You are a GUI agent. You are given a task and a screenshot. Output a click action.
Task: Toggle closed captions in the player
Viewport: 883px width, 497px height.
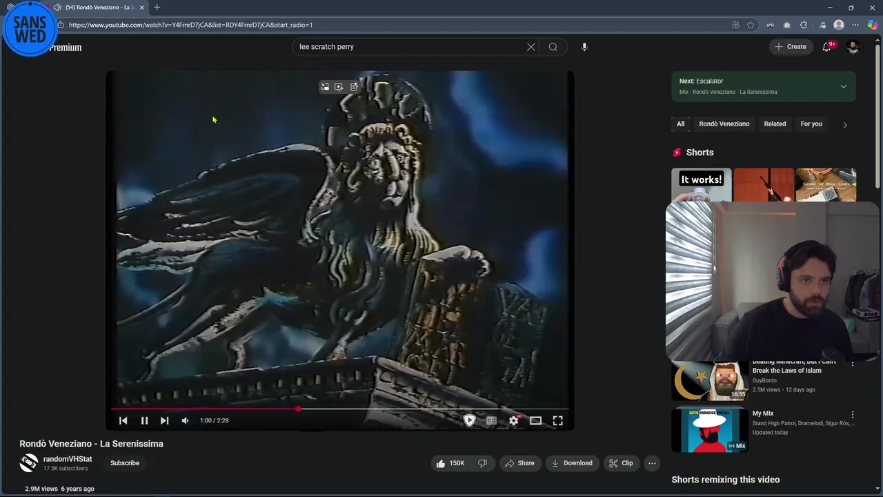click(491, 420)
